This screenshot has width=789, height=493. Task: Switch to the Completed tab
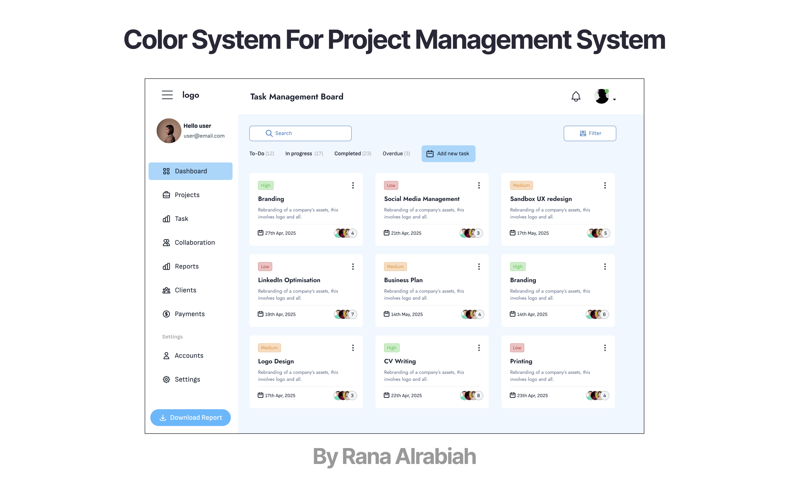point(352,153)
